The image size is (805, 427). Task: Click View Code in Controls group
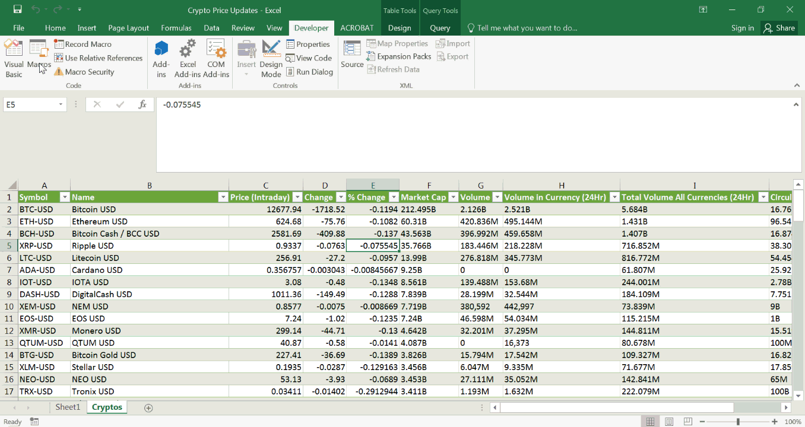coord(309,58)
